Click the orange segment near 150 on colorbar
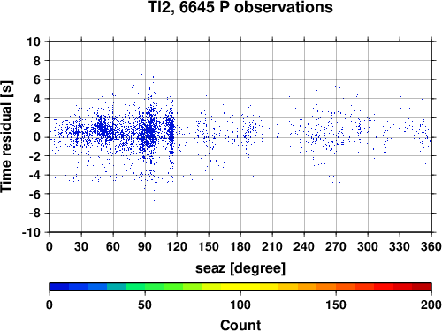This screenshot has height=331, width=442. point(336,287)
